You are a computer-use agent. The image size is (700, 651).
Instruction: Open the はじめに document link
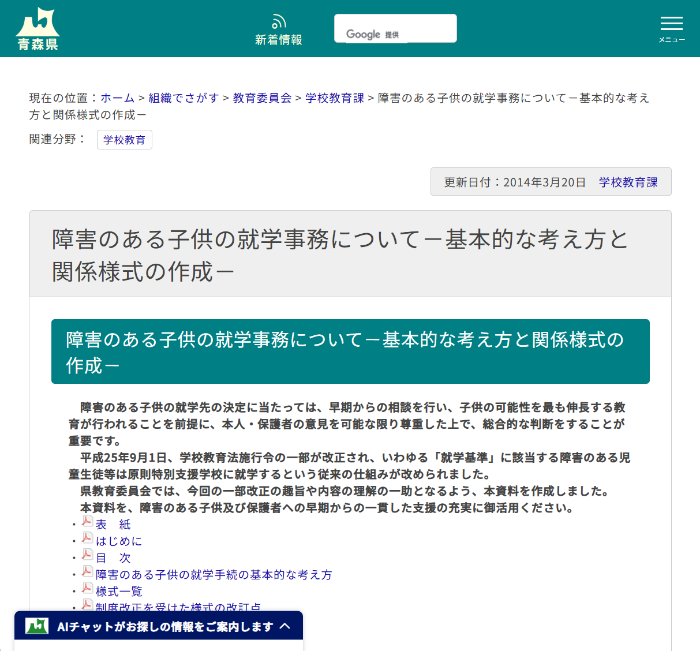click(118, 541)
